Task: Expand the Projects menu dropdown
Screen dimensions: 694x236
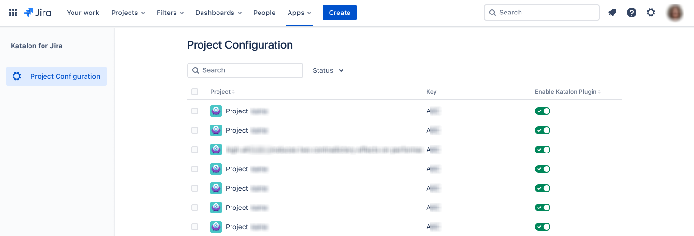Action: (128, 13)
